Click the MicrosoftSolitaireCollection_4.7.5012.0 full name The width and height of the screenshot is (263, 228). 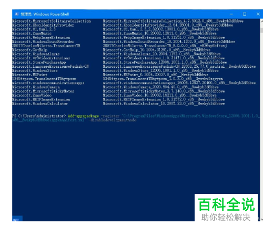[x=173, y=21]
